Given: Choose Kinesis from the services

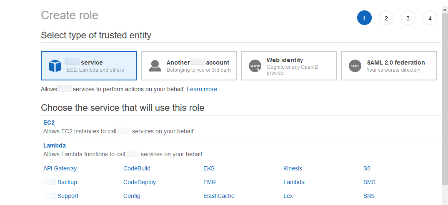Looking at the screenshot, I should (293, 169).
